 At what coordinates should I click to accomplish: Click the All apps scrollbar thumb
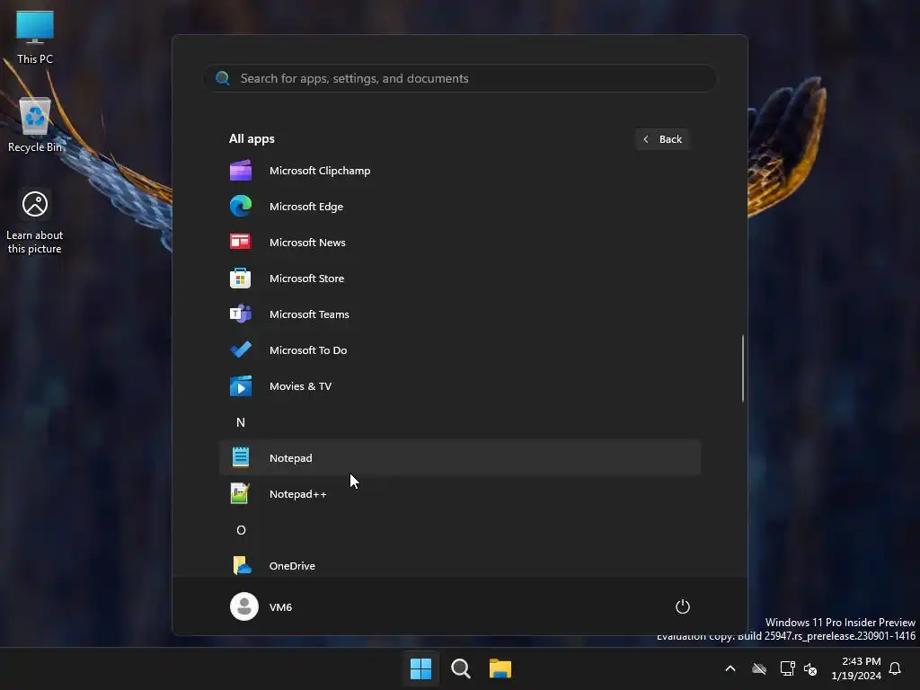point(743,368)
